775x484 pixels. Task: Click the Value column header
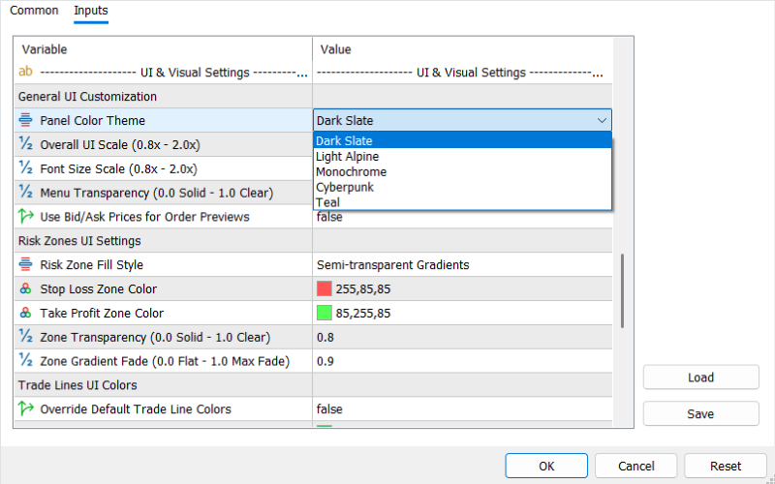(335, 49)
